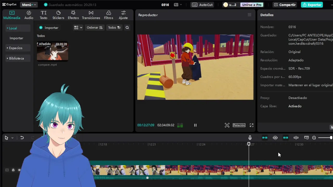Image resolution: width=333 pixels, height=187 pixels.
Task: Click the timeline playhead marker
Action: tap(249, 144)
